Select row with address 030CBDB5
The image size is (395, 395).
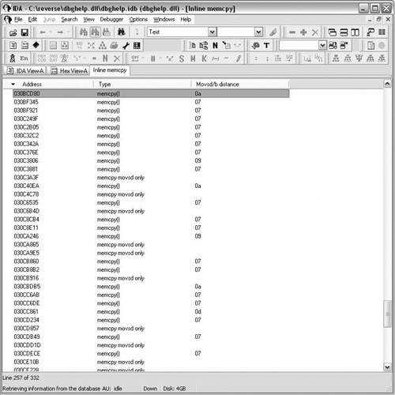(x=151, y=286)
